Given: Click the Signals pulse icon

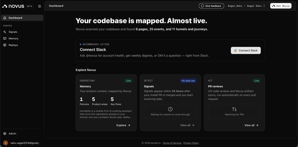Looking at the screenshot, I should [x=5, y=32].
